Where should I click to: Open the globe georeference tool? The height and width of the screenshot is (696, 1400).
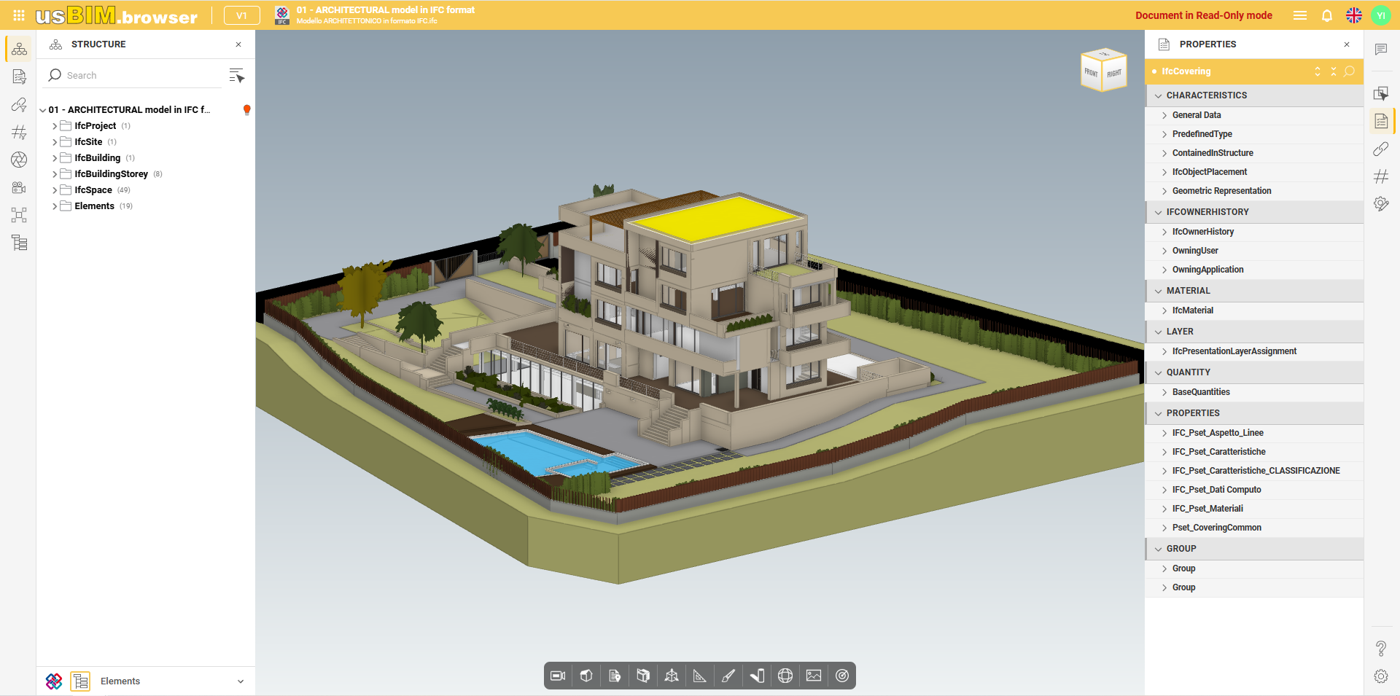click(x=785, y=676)
